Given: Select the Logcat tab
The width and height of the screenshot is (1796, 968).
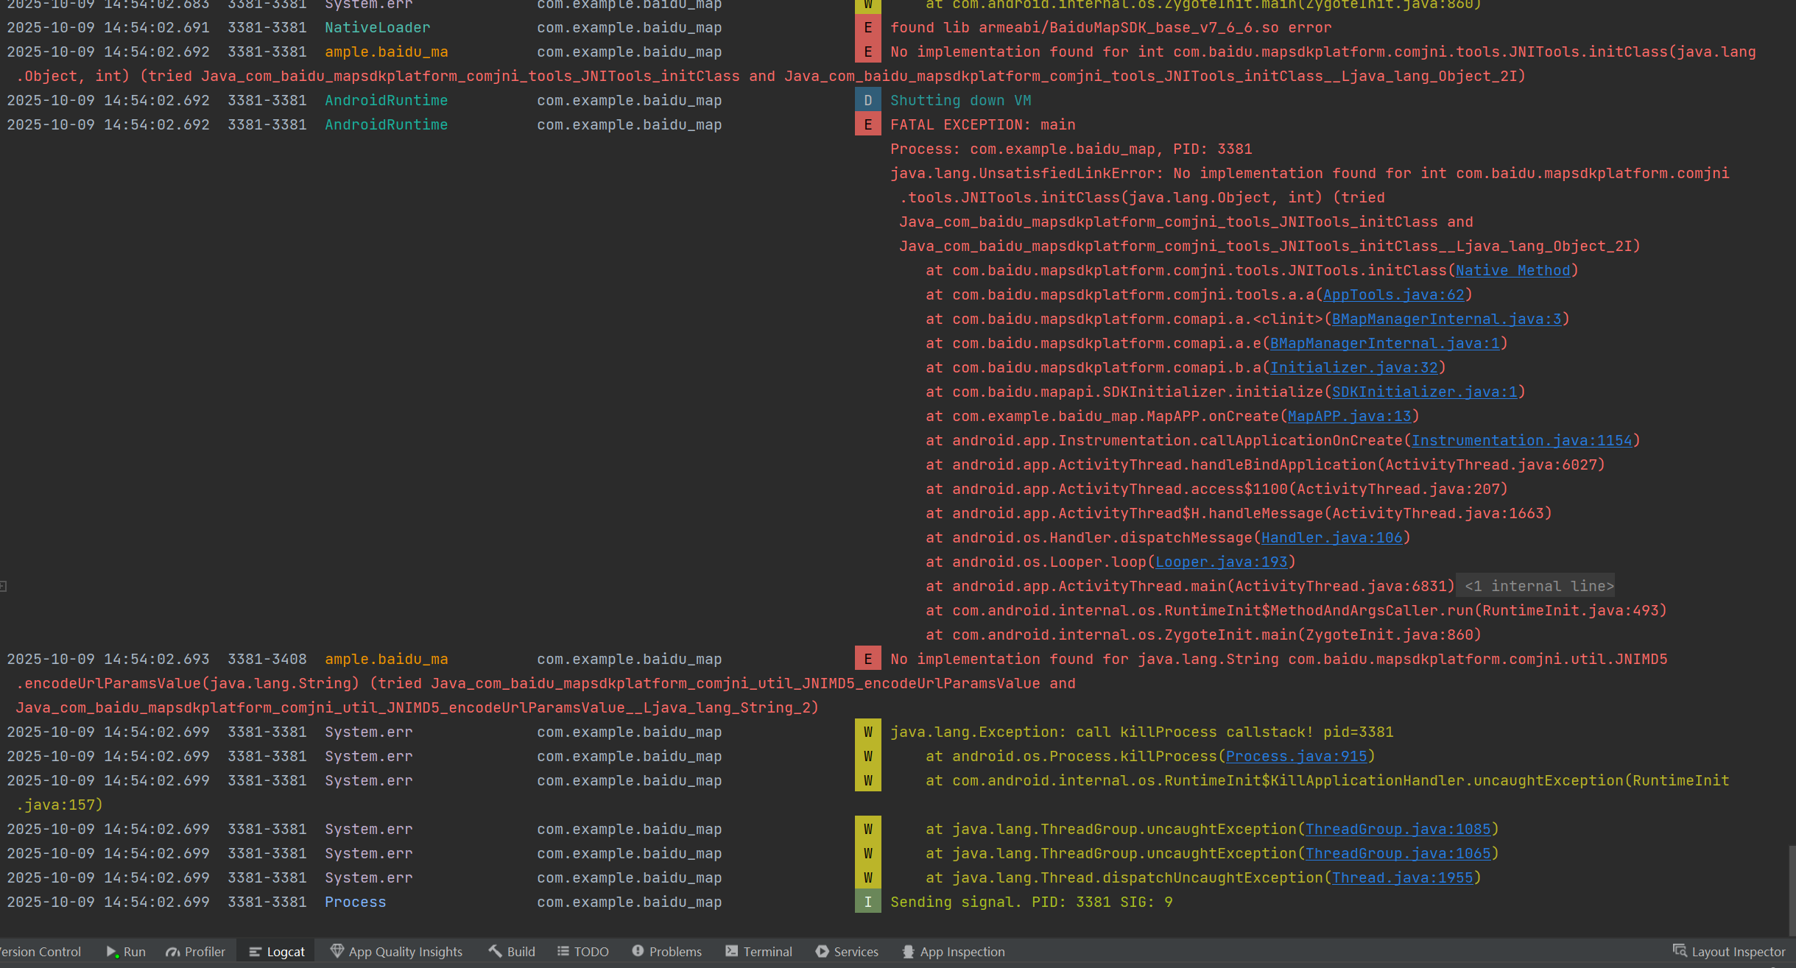Looking at the screenshot, I should 277,951.
